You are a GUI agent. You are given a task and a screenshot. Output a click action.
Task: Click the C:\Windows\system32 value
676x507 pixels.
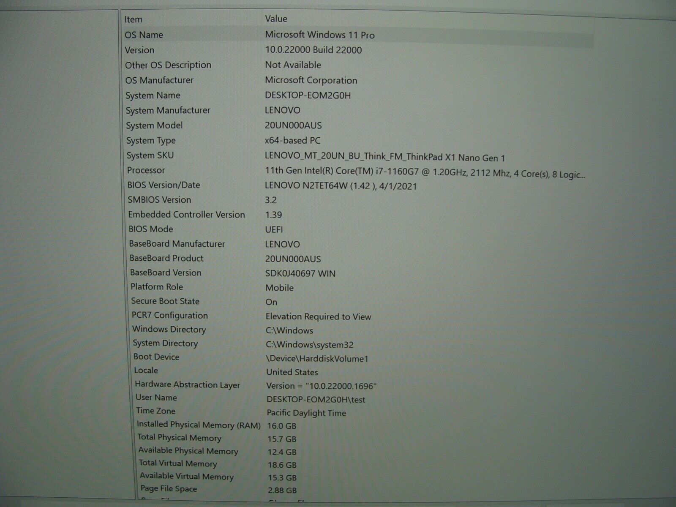310,345
